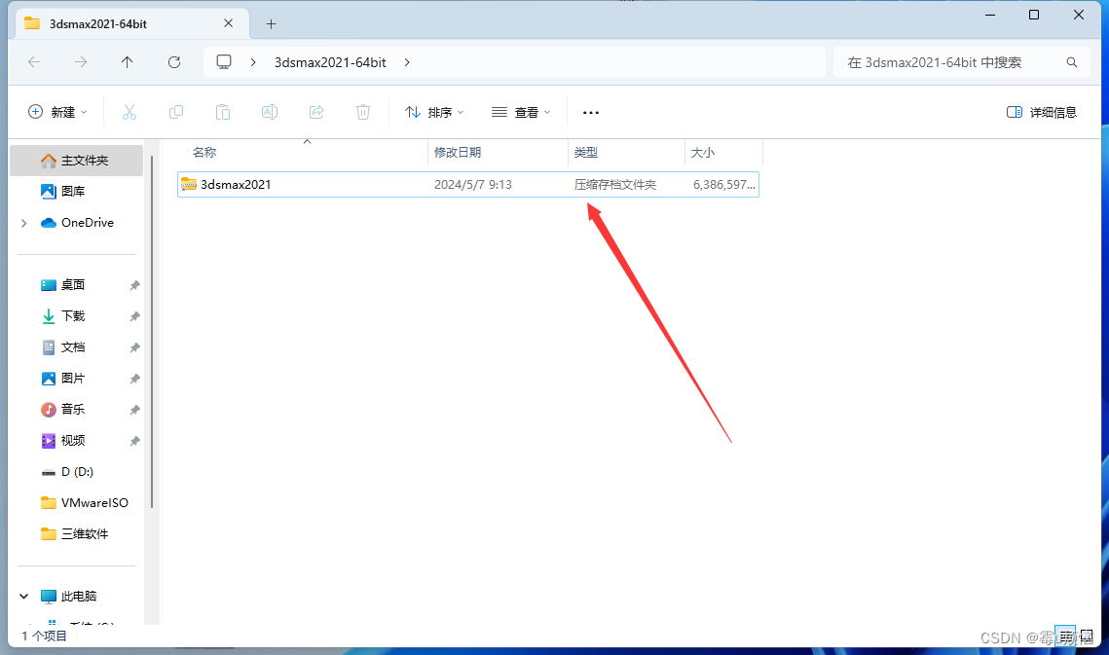Refresh the current folder
This screenshot has height=655, width=1109.
tap(174, 62)
